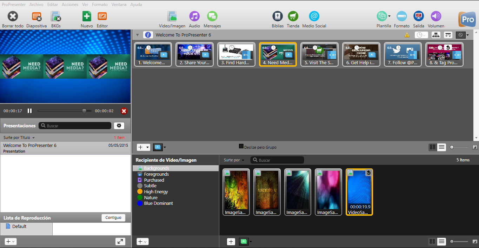Switch media bin to list view
The image size is (479, 248).
(442, 241)
